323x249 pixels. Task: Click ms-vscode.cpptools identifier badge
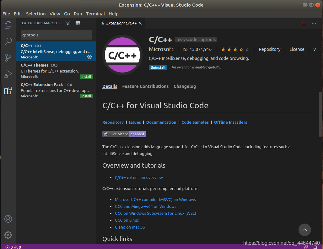(196, 39)
